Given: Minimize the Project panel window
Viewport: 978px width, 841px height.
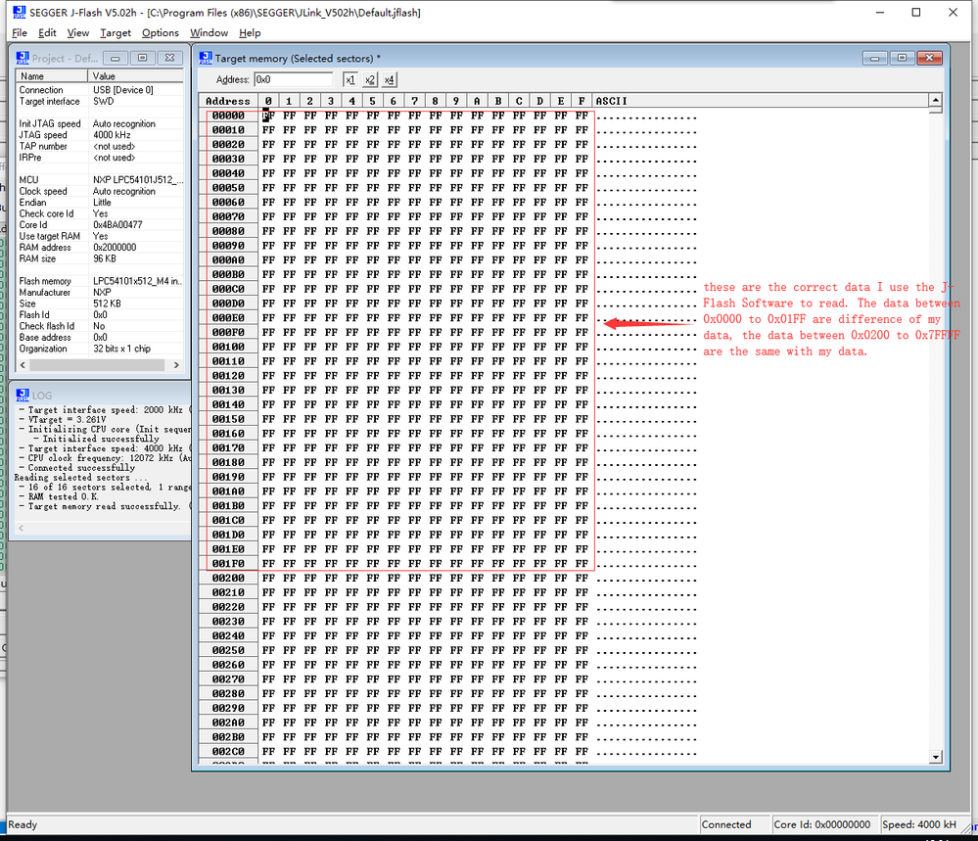Looking at the screenshot, I should [x=115, y=58].
